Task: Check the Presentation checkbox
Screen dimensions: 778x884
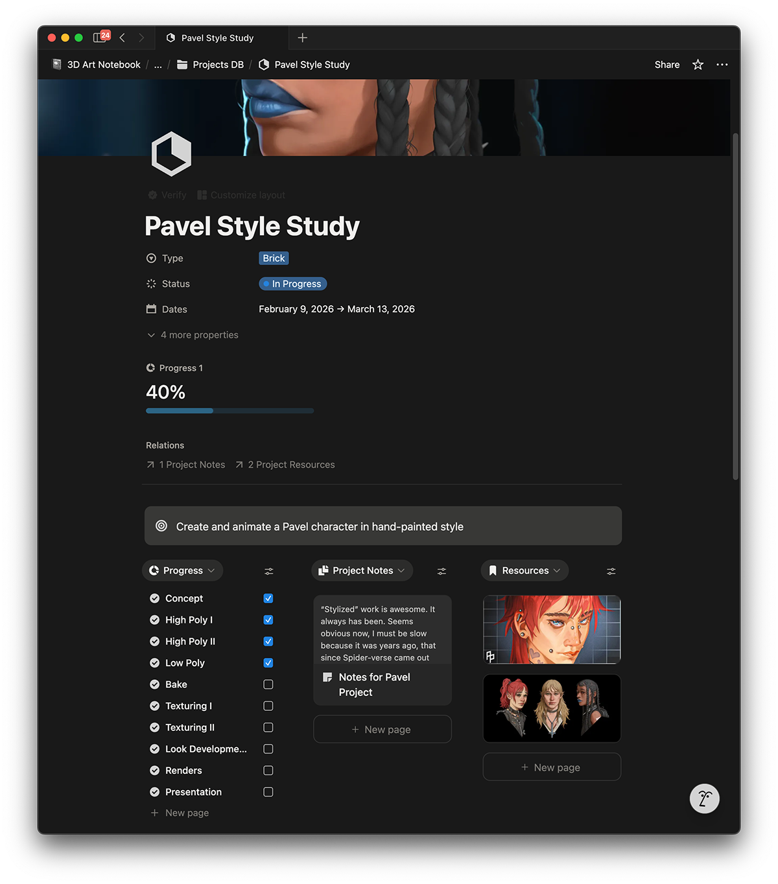Action: pos(268,792)
